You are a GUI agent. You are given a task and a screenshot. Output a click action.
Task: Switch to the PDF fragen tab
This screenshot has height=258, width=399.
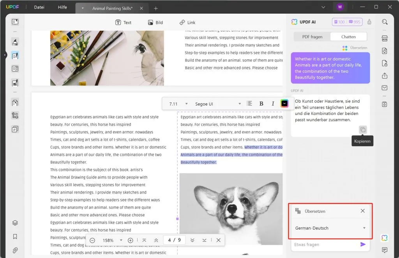(312, 36)
